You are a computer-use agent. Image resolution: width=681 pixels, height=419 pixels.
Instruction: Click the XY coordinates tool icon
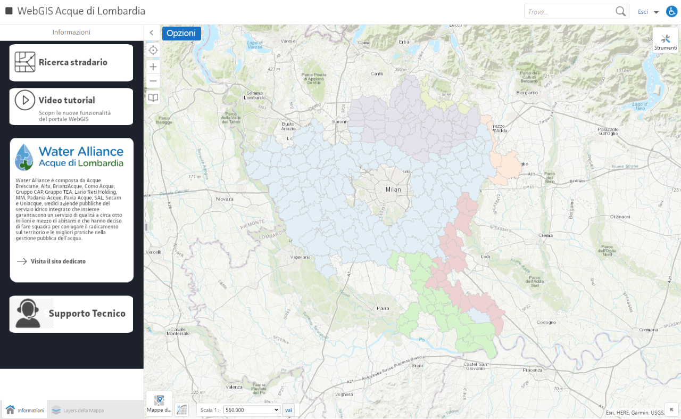pos(180,409)
